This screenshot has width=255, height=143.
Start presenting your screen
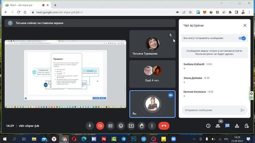pyautogui.click(x=131, y=126)
